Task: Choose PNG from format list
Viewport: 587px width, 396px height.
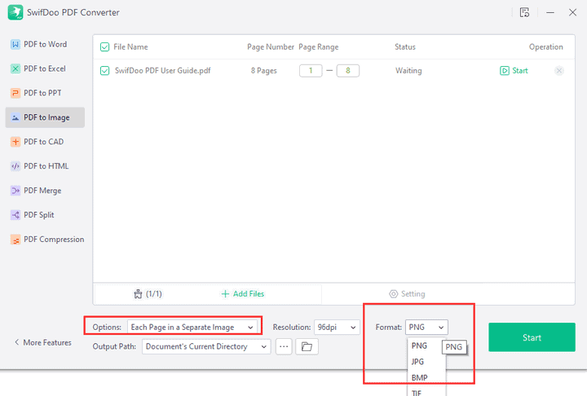Action: coord(426,345)
